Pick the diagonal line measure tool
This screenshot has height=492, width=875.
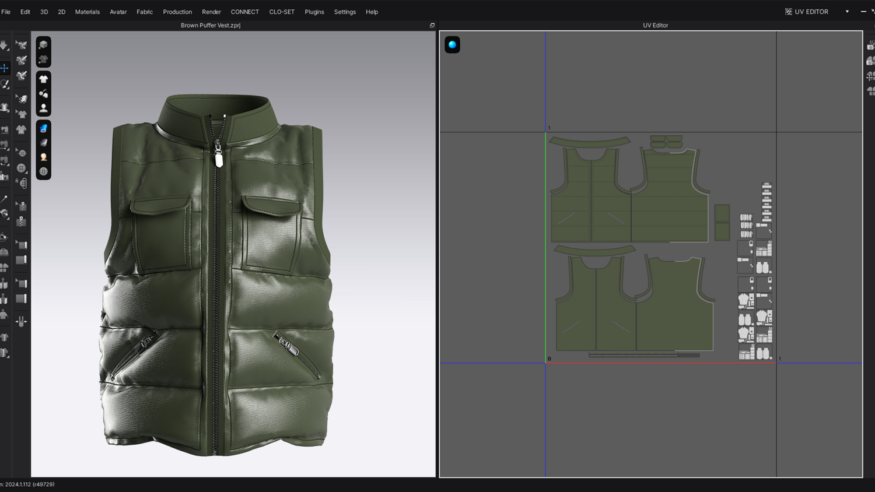(4, 199)
